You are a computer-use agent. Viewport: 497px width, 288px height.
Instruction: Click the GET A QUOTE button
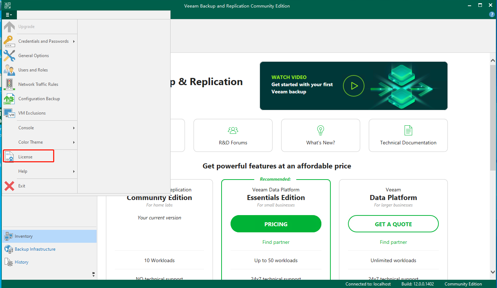pos(393,224)
